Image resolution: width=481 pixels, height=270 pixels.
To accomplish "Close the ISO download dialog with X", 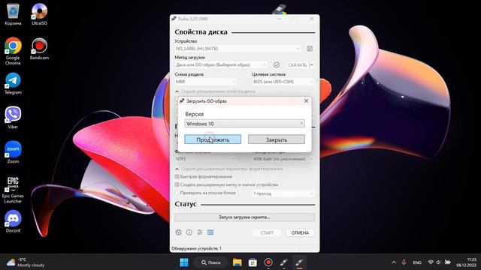I will coord(306,100).
